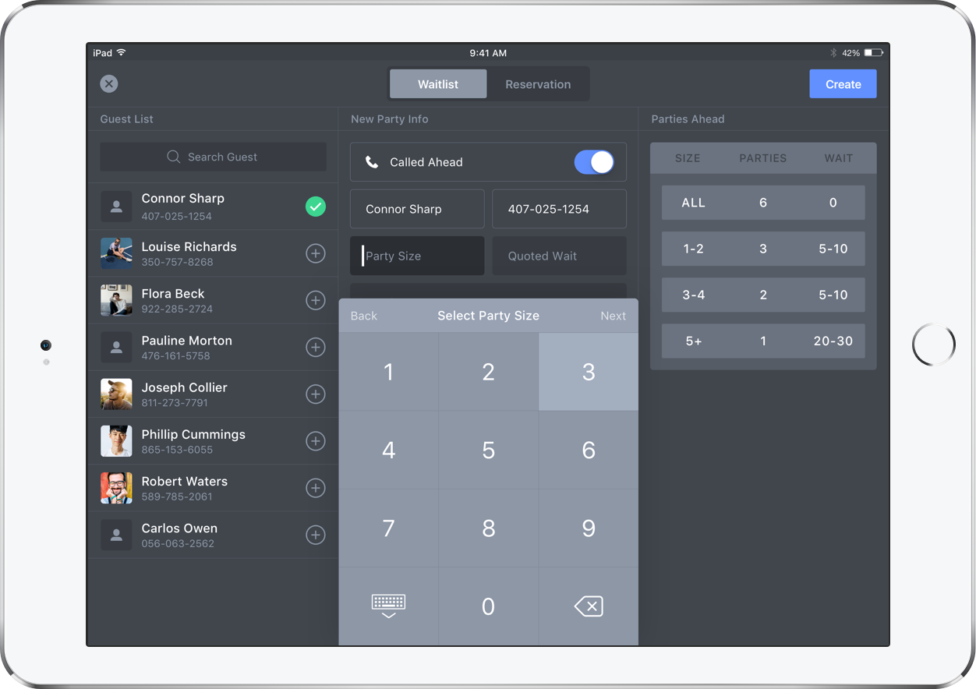The height and width of the screenshot is (689, 976).
Task: Tap number 3 on the keypad
Action: (589, 372)
